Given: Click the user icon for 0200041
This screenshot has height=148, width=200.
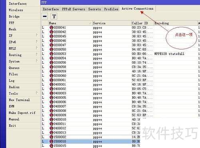Looking at the screenshot, I should tap(51, 28).
